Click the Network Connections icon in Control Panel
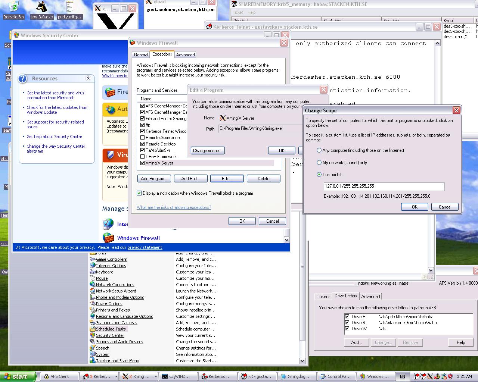Viewport: 478px width, 382px height. (x=93, y=285)
